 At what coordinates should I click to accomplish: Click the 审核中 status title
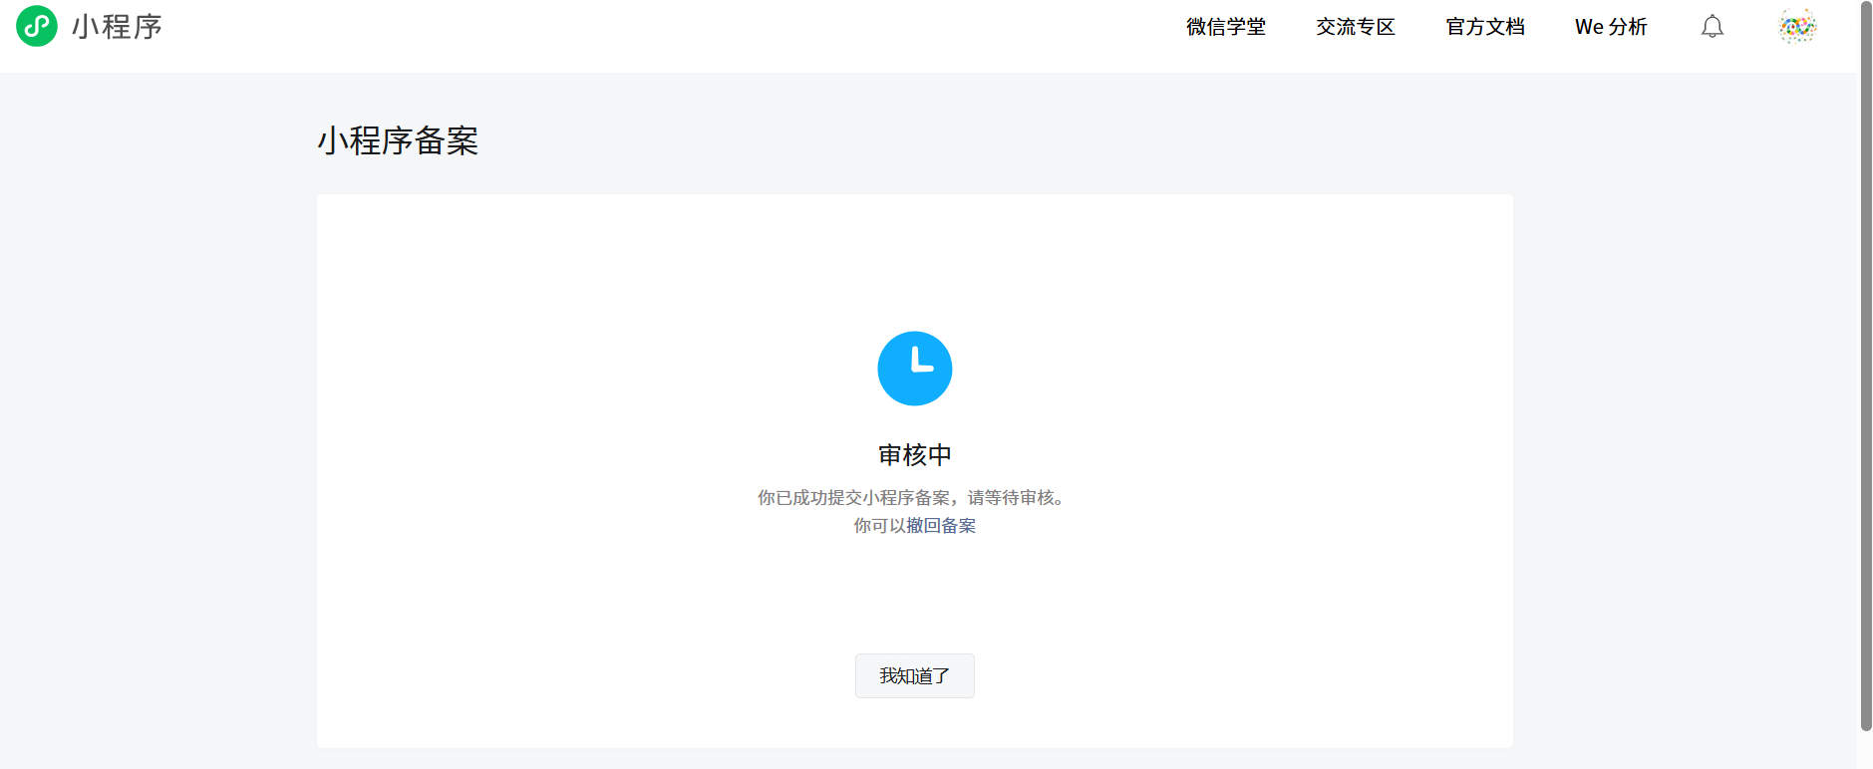[x=914, y=455]
